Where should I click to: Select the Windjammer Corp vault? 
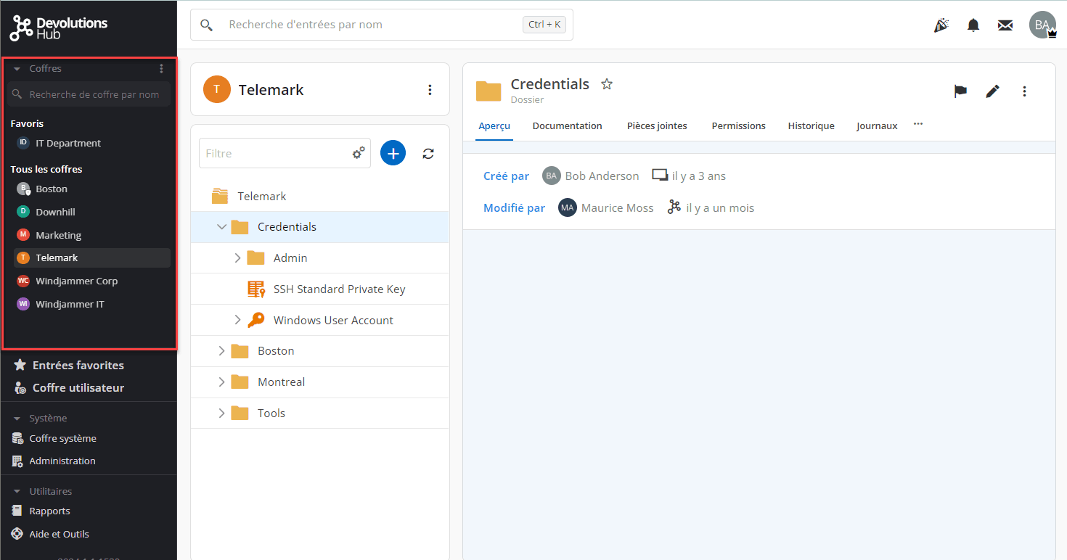pos(76,281)
